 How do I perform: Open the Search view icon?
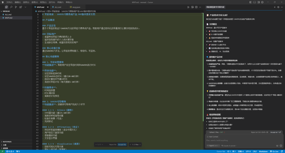point(11,7)
